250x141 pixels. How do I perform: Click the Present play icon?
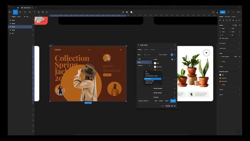229,12
